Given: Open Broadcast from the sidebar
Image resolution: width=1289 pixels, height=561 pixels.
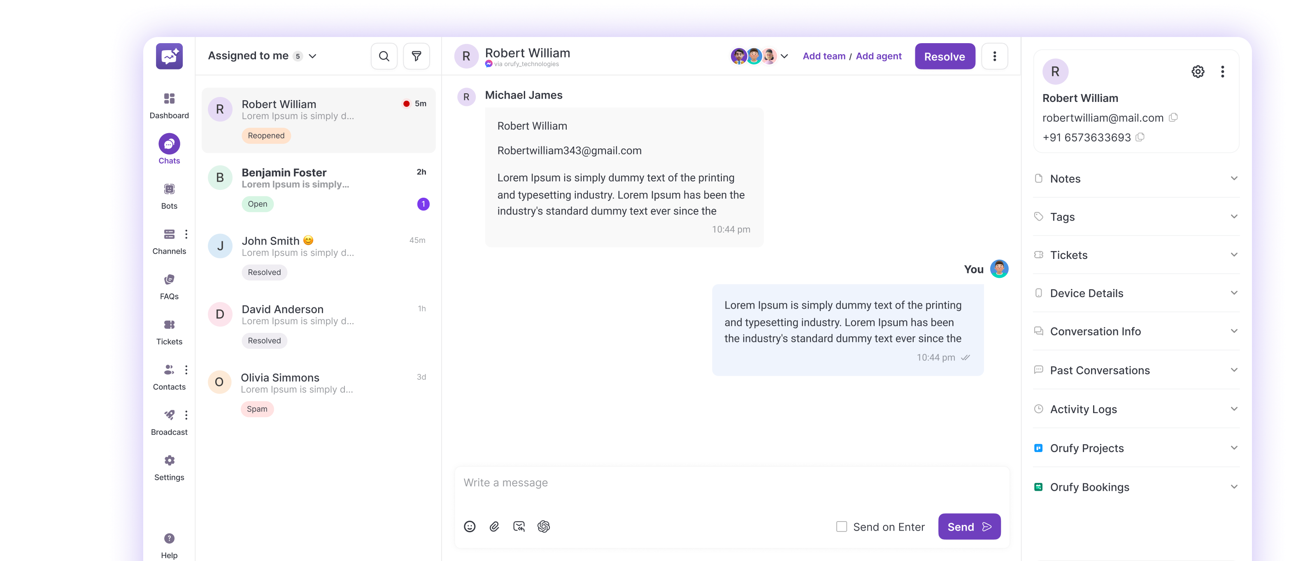Looking at the screenshot, I should pyautogui.click(x=169, y=422).
